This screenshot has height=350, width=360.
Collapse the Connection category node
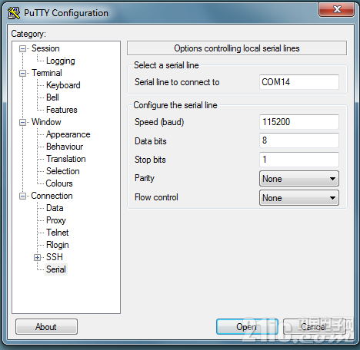[23, 196]
